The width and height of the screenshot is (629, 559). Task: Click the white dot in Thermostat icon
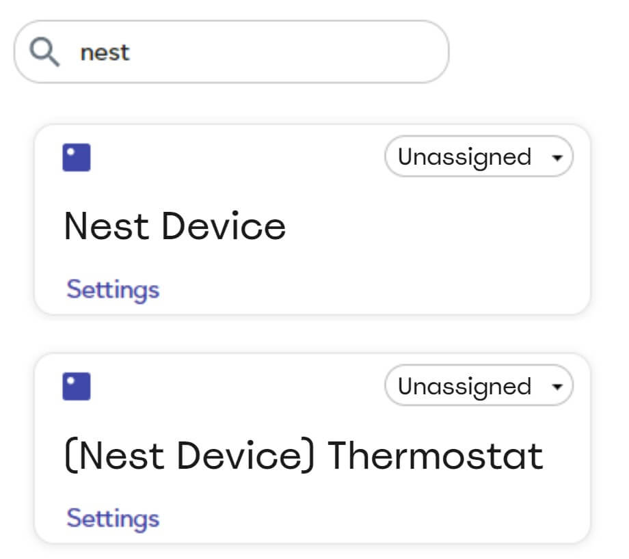(70, 381)
